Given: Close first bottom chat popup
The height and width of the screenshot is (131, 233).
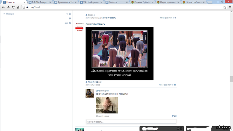Looking at the screenshot, I should coord(181,128).
